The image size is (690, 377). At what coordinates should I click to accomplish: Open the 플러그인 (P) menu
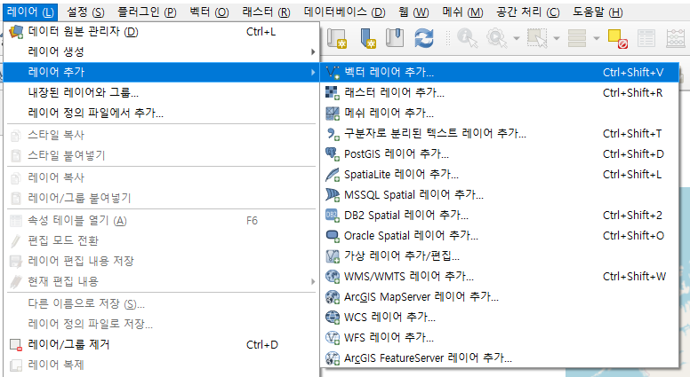(x=147, y=12)
